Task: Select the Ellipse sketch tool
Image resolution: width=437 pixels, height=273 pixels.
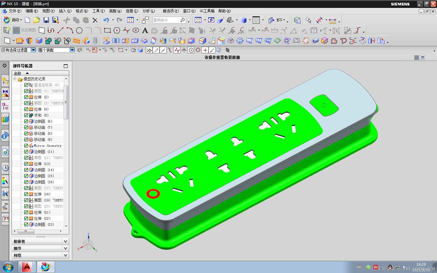Action: (136, 30)
